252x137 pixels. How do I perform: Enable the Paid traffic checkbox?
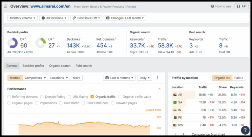tap(61, 103)
